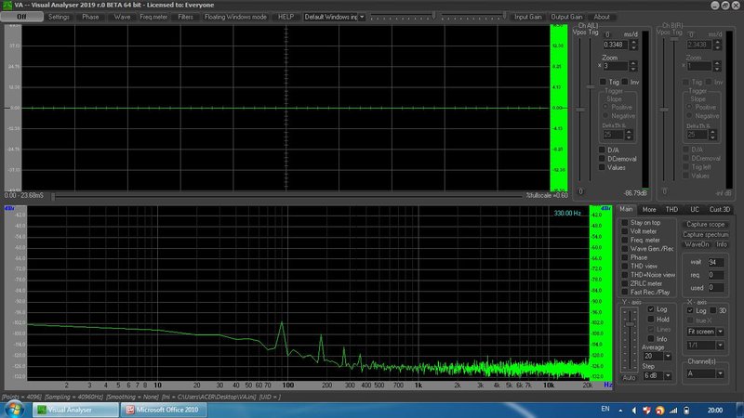Enable Volt meter checkbox
Viewport: 744px width, 418px height.
(625, 231)
